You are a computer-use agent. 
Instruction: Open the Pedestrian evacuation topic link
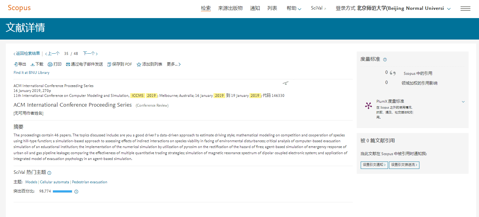90,182
